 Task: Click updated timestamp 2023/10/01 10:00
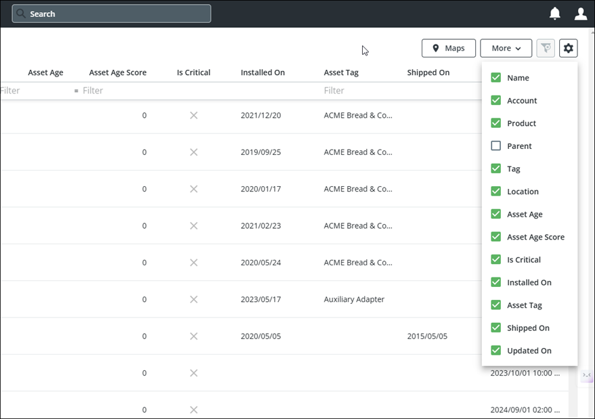[x=525, y=373]
